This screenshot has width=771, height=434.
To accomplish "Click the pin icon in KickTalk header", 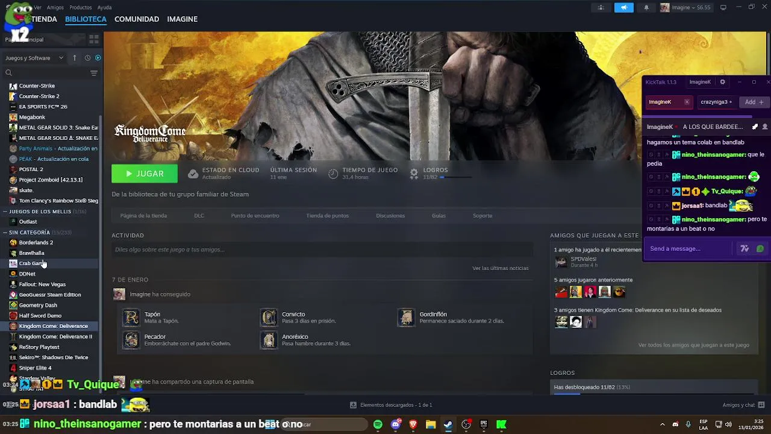I will click(x=755, y=127).
